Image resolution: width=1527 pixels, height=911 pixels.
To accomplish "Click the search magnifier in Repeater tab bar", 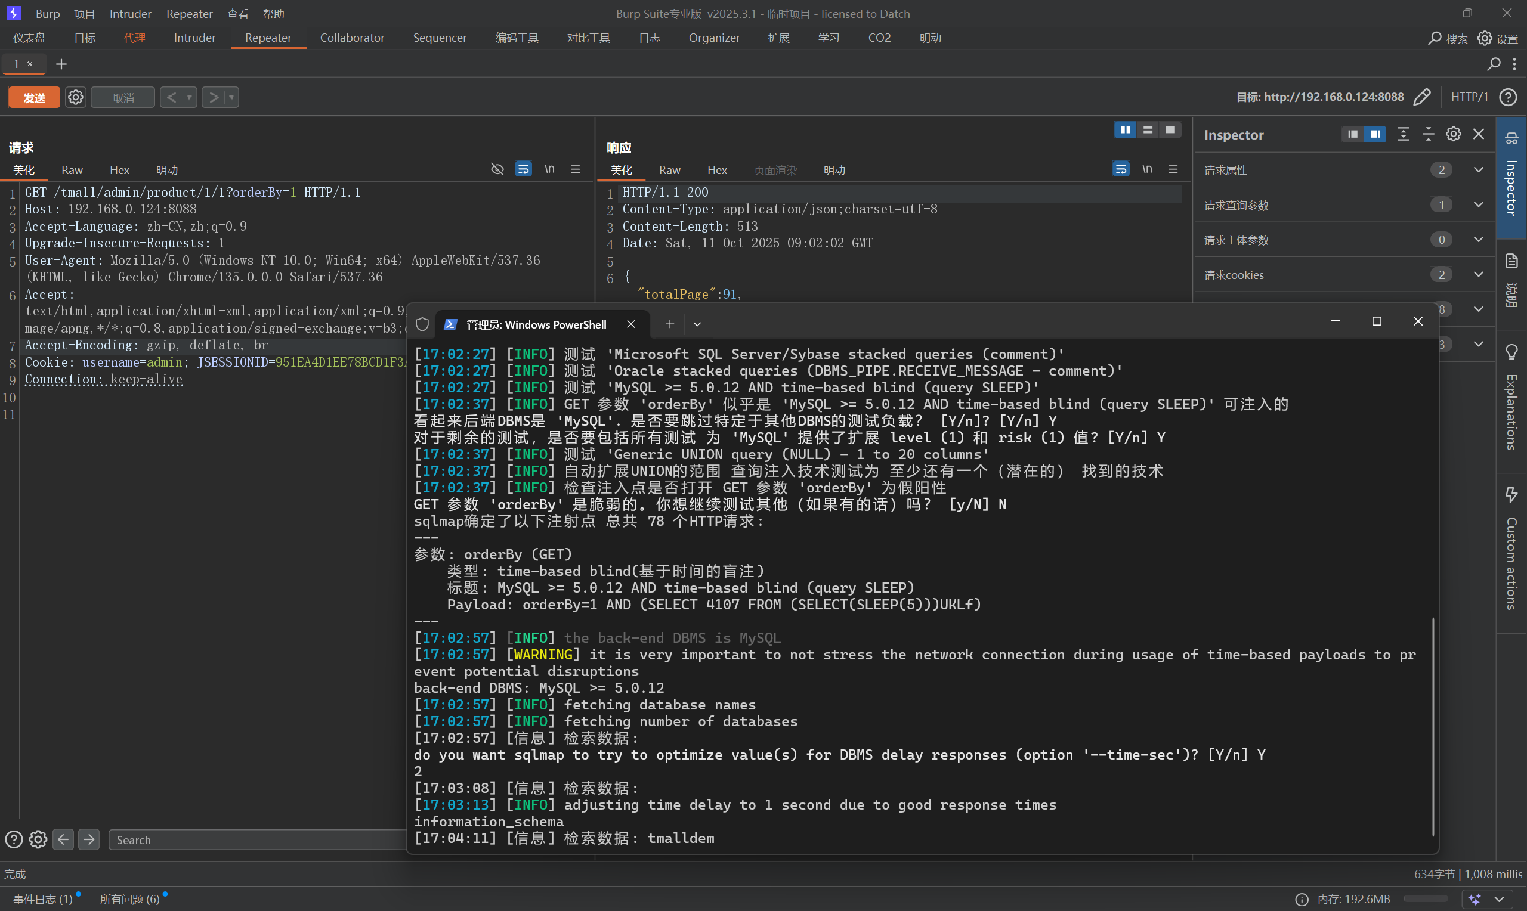I will [1493, 64].
